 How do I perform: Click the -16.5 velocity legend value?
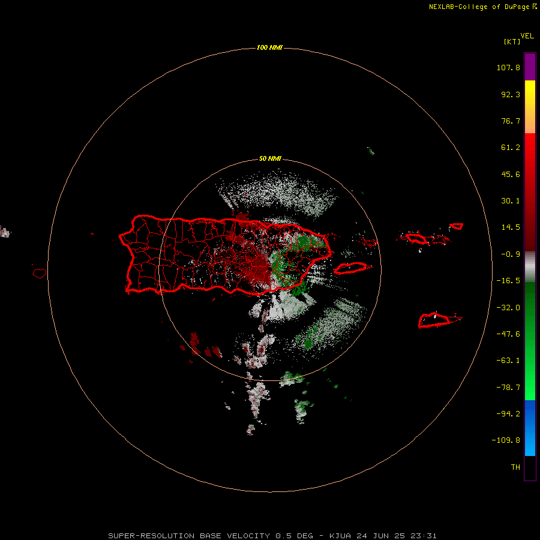(x=508, y=281)
